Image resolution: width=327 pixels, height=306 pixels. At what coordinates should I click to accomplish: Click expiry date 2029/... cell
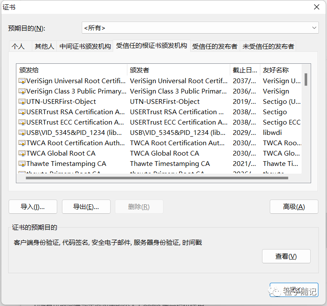coord(244,133)
